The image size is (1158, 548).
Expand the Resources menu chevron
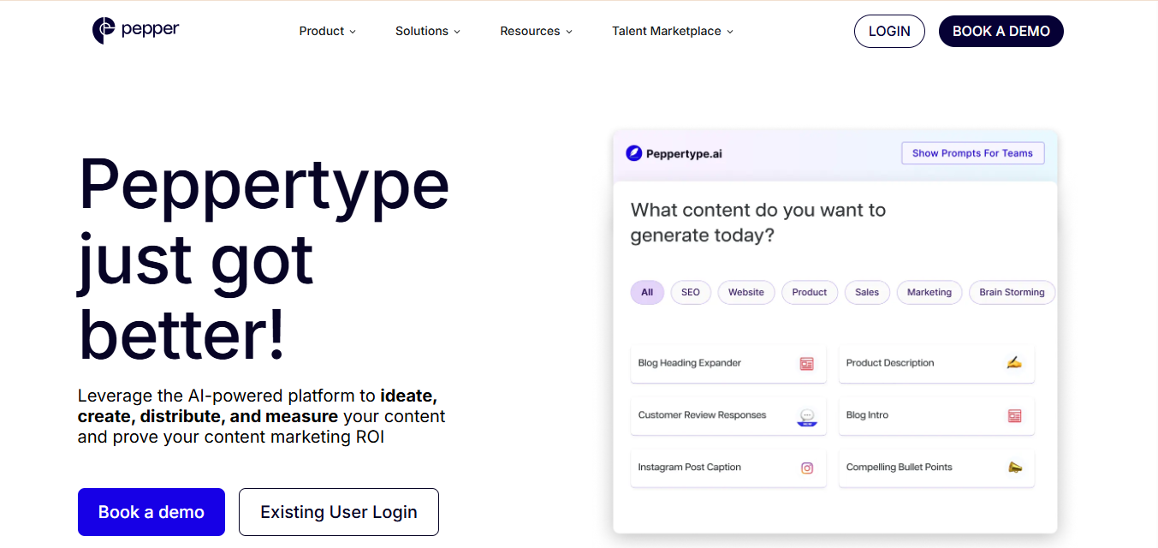point(568,32)
